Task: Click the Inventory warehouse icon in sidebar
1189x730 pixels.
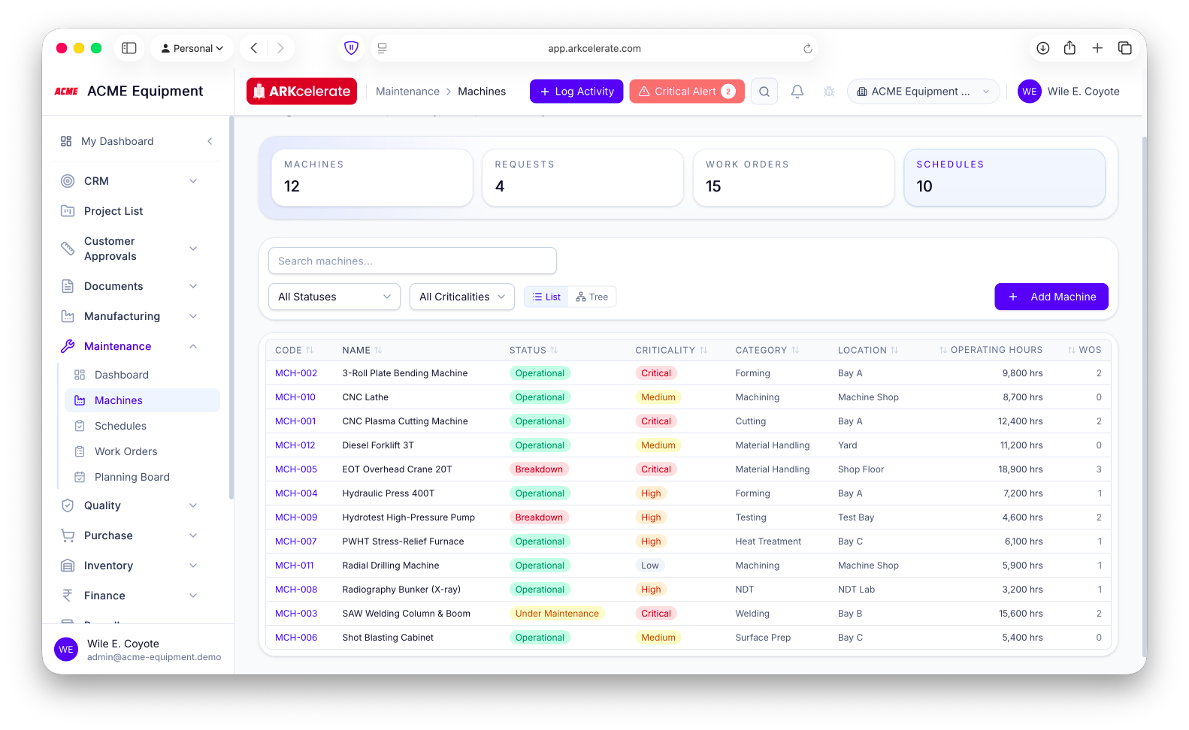Action: [68, 566]
